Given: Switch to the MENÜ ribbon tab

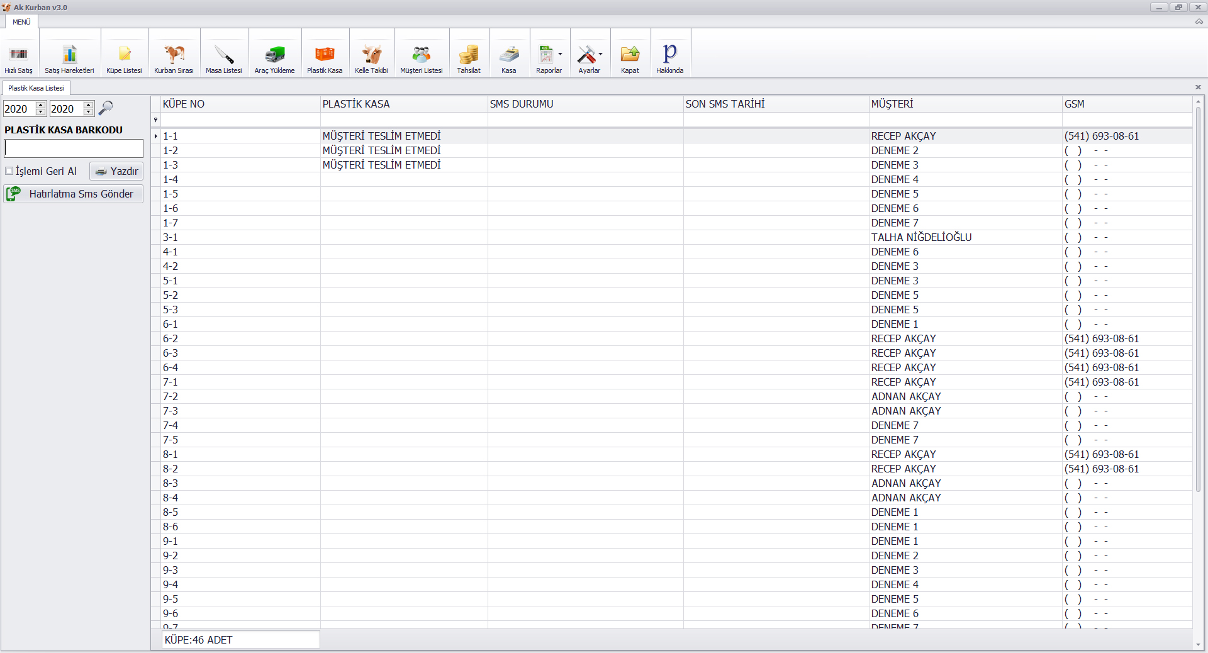Looking at the screenshot, I should pos(21,22).
